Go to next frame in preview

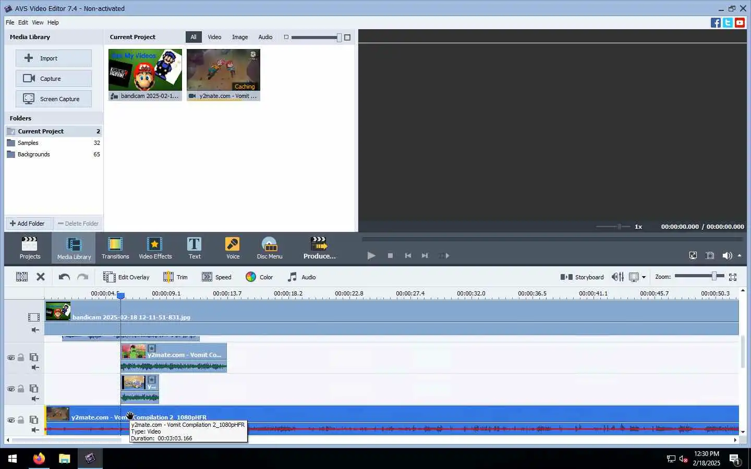click(425, 255)
